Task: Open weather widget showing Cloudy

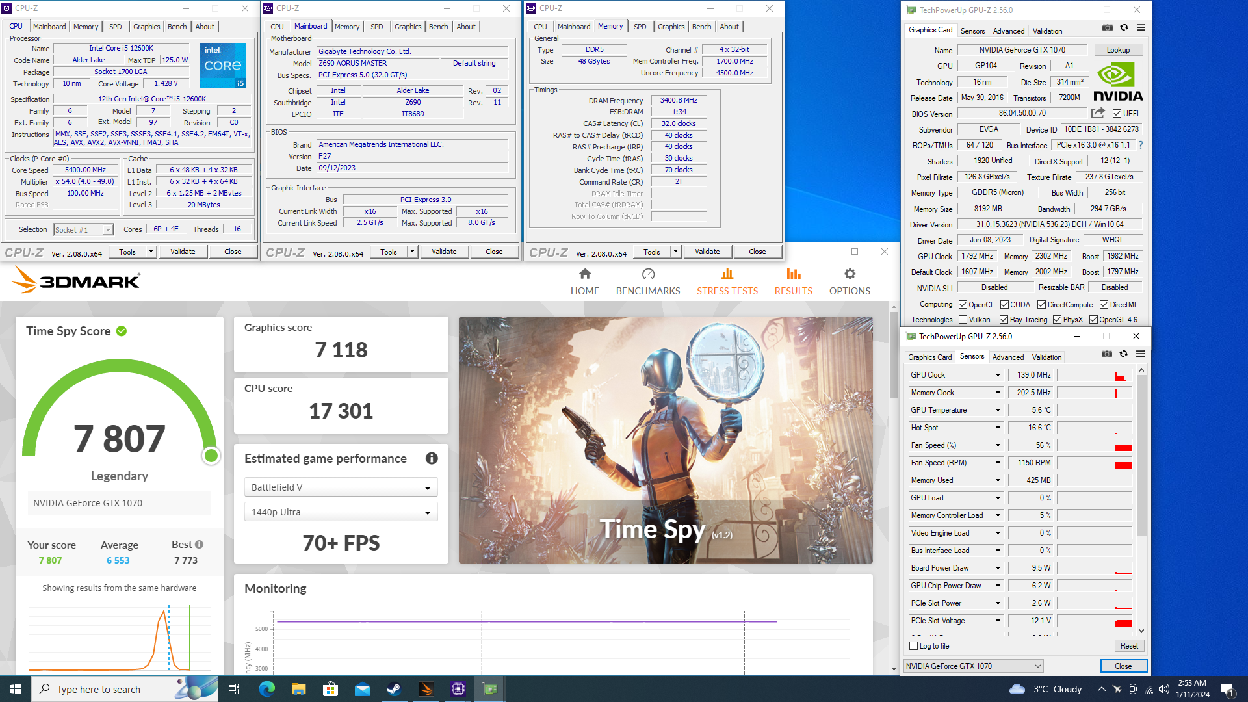Action: pyautogui.click(x=1045, y=689)
